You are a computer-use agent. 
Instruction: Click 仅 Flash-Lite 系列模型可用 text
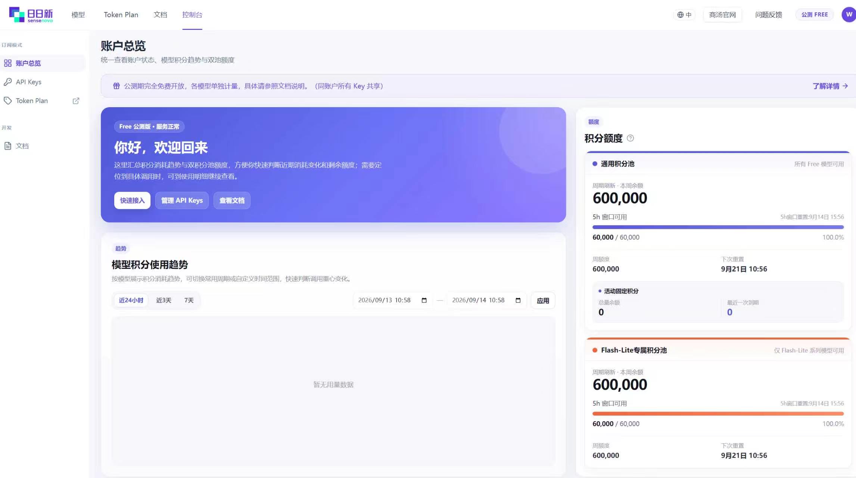(809, 350)
